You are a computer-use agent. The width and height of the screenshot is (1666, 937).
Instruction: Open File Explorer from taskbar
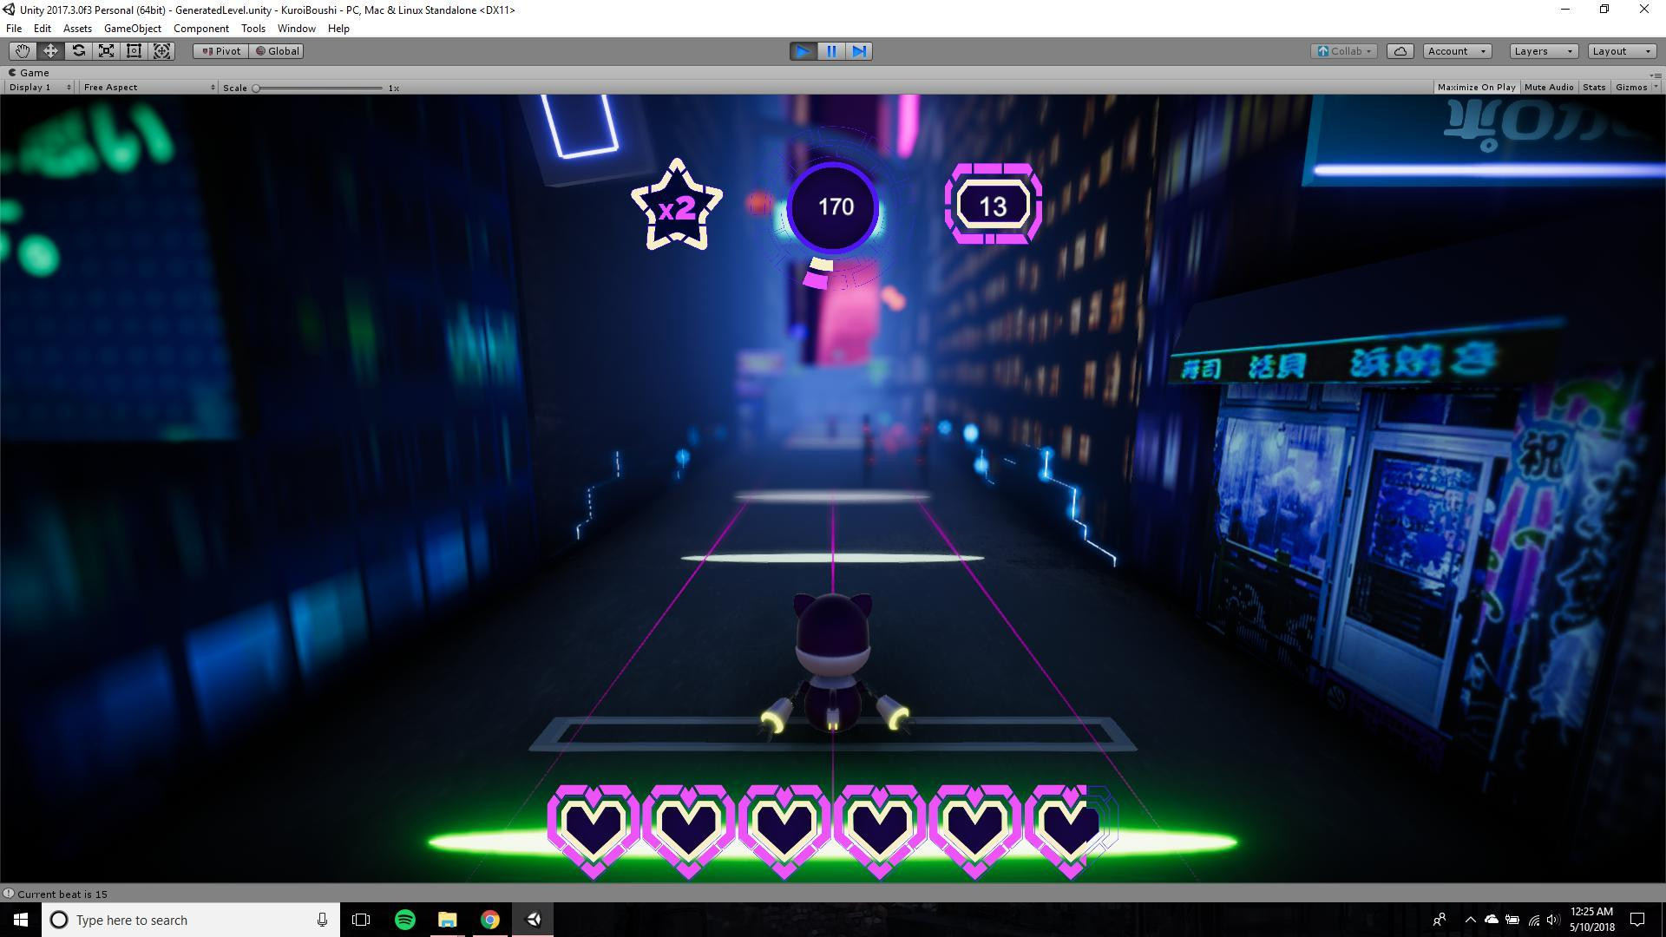click(x=447, y=920)
